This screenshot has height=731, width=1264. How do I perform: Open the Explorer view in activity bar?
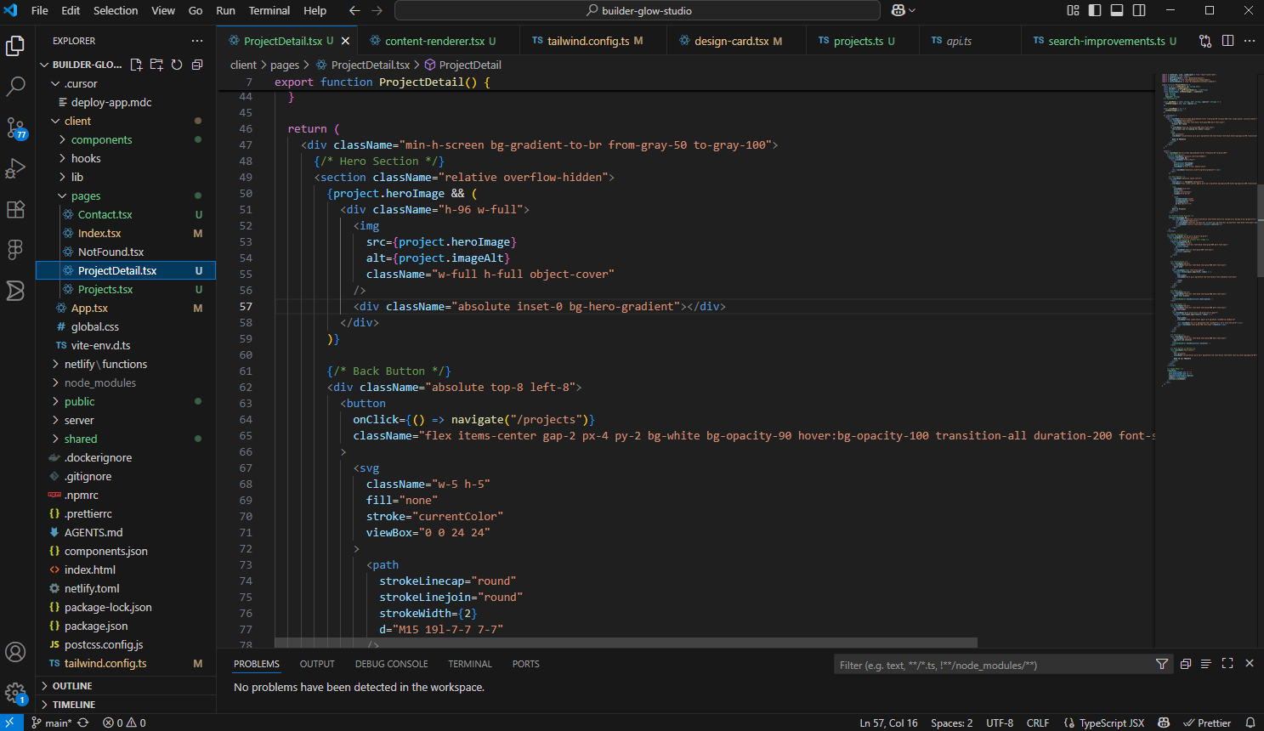tap(15, 46)
